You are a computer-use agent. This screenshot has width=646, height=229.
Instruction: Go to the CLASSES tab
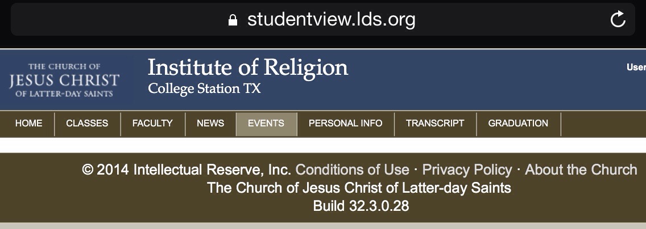point(87,124)
